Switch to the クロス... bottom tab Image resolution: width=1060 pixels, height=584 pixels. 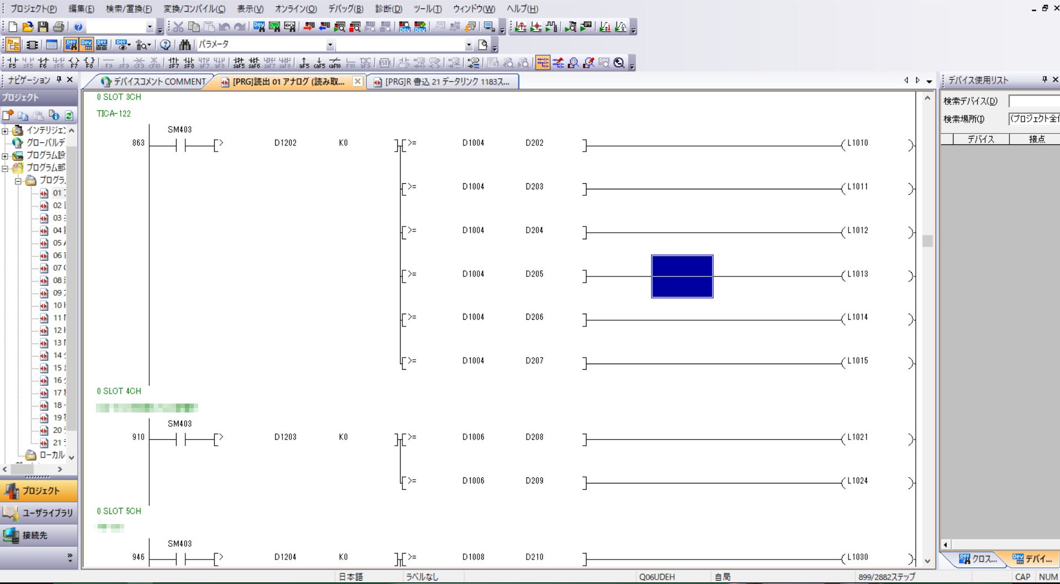coord(978,559)
